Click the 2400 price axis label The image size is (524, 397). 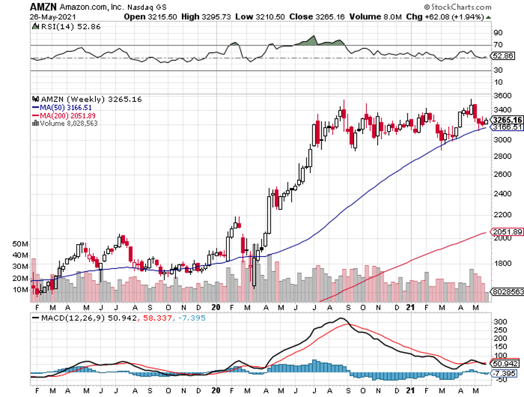click(x=503, y=194)
